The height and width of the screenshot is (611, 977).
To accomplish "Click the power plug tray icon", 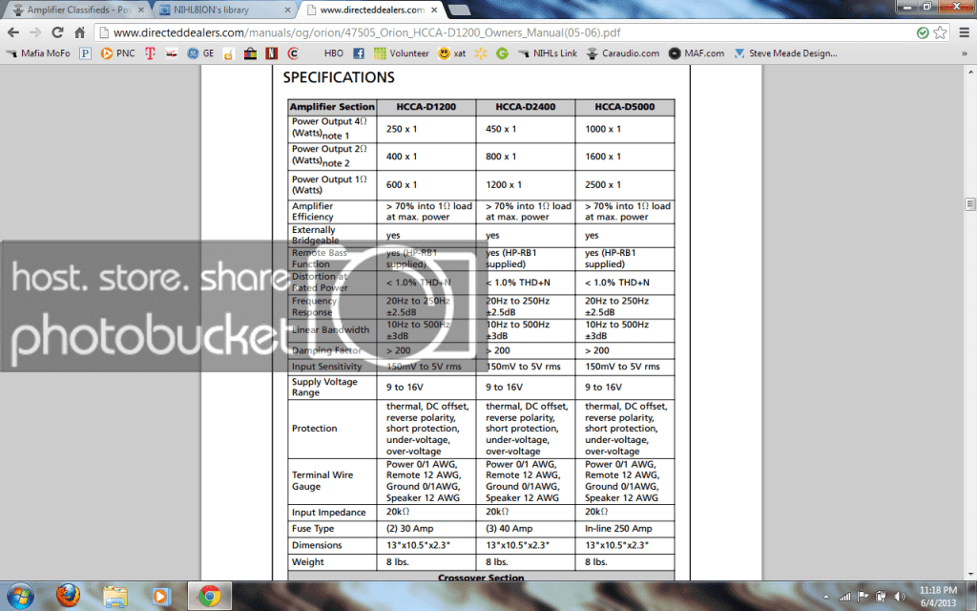I will click(881, 597).
